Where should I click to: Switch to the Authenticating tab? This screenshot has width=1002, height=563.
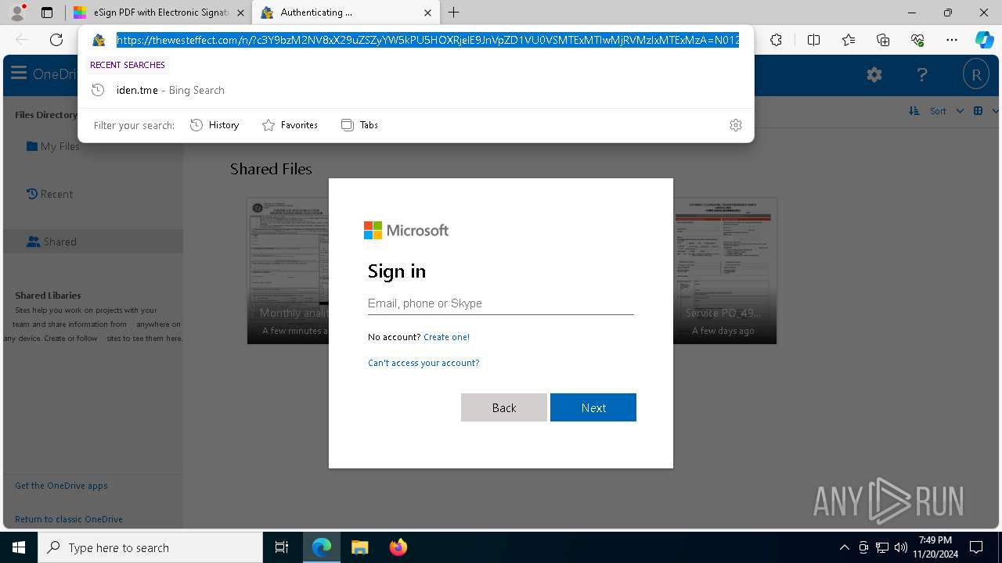(x=346, y=13)
